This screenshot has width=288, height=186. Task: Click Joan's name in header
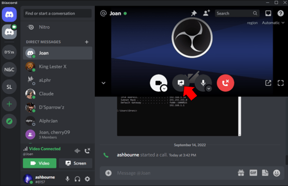point(115,13)
